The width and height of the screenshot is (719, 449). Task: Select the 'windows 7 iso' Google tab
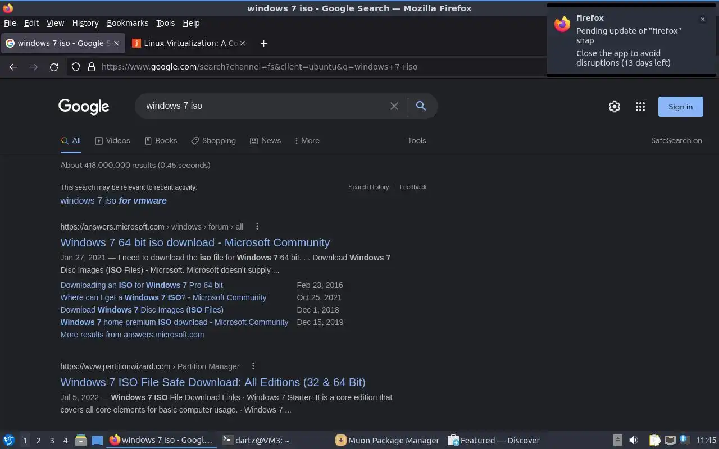pos(62,43)
